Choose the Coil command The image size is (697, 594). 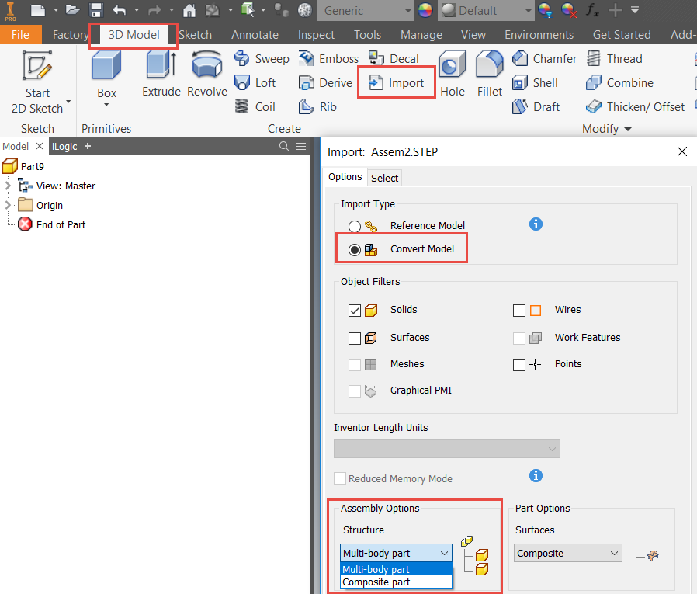tap(255, 106)
